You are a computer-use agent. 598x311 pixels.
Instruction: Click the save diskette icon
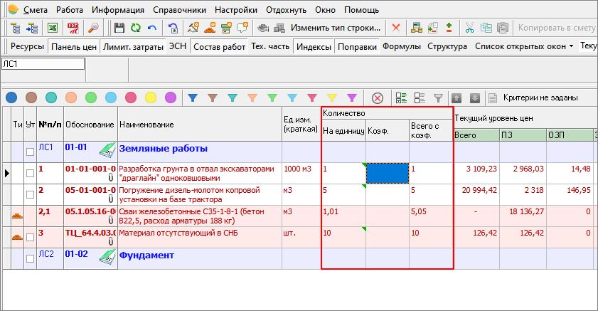[119, 28]
